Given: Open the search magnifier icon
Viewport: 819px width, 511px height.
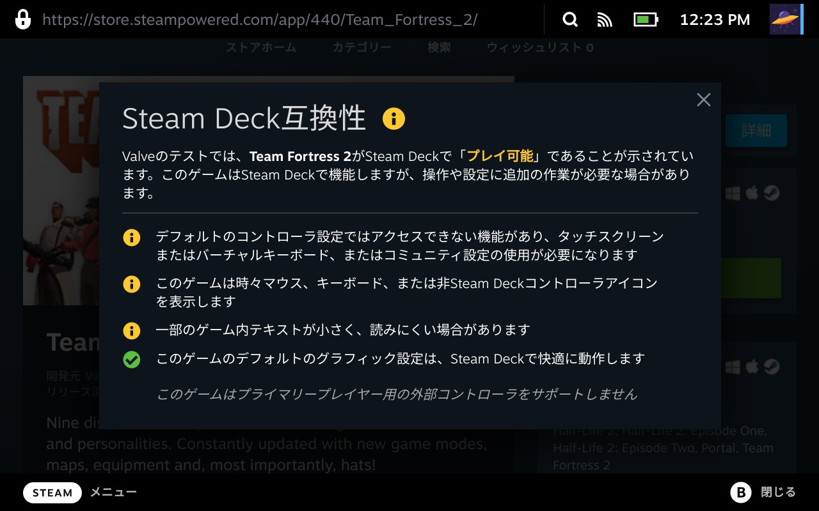Looking at the screenshot, I should pyautogui.click(x=569, y=20).
